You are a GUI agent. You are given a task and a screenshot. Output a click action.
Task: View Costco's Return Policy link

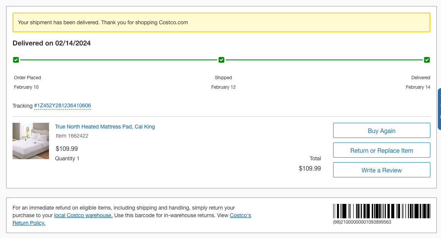29,223
